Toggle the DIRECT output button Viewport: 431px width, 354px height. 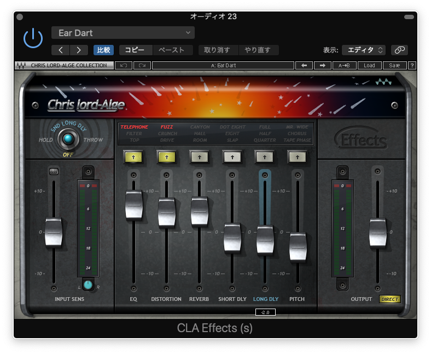[390, 299]
